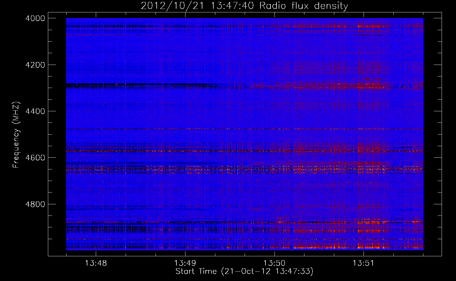
Task: Click the 13:51 time axis label
Action: coord(364,263)
